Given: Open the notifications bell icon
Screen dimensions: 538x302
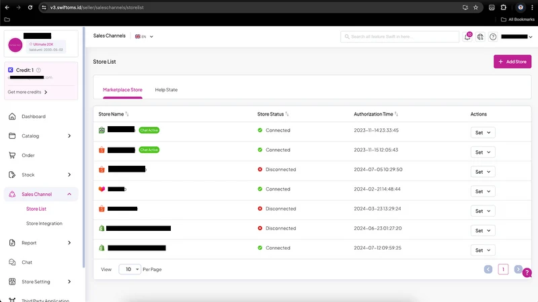Looking at the screenshot, I should click(467, 37).
